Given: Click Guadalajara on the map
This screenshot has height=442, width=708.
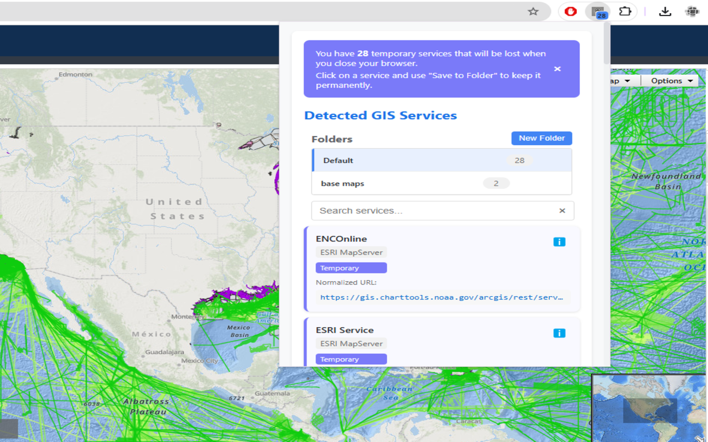Looking at the screenshot, I should tap(165, 352).
